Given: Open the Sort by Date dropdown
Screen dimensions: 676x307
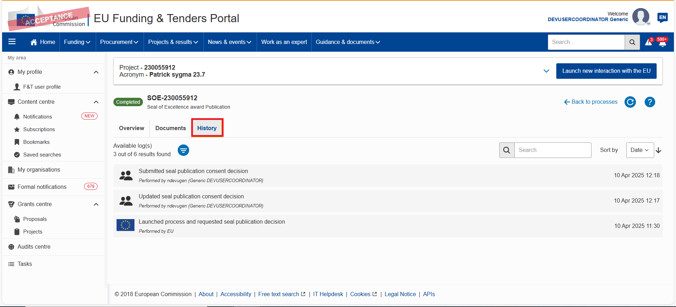Looking at the screenshot, I should point(640,150).
